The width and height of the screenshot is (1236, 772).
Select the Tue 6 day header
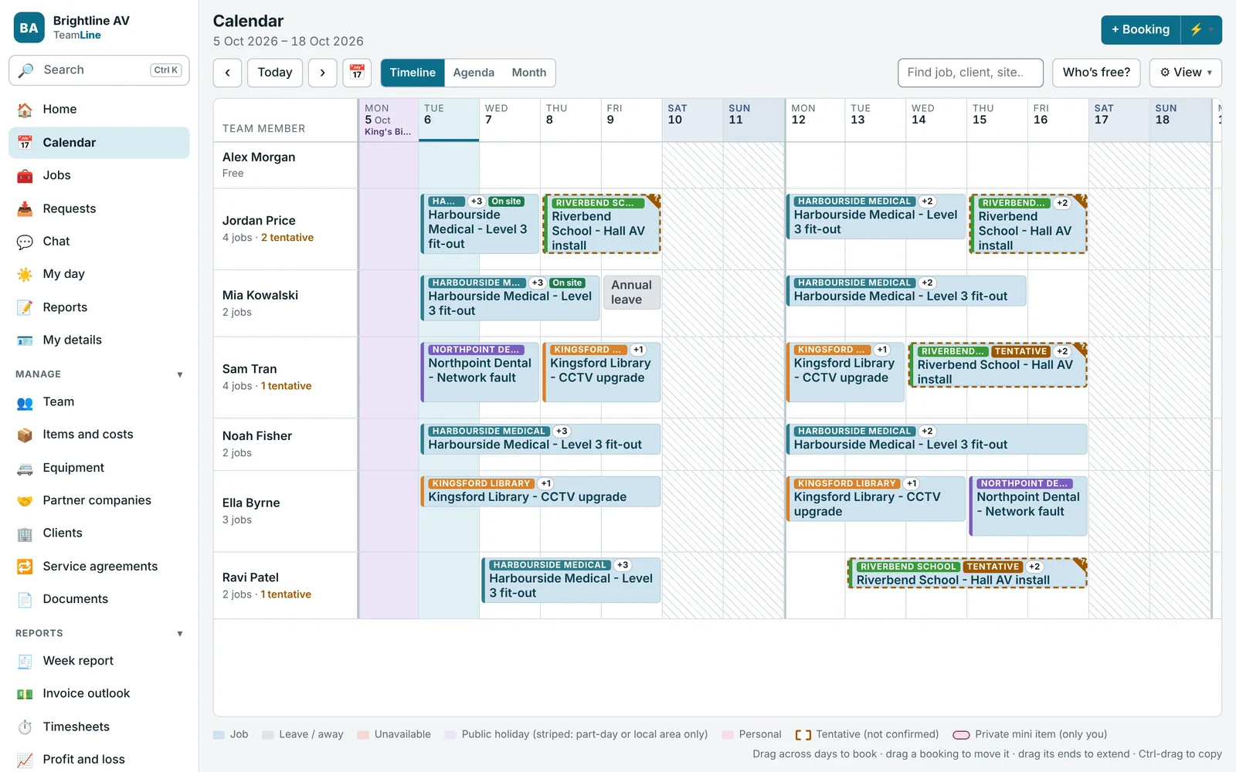pyautogui.click(x=449, y=120)
